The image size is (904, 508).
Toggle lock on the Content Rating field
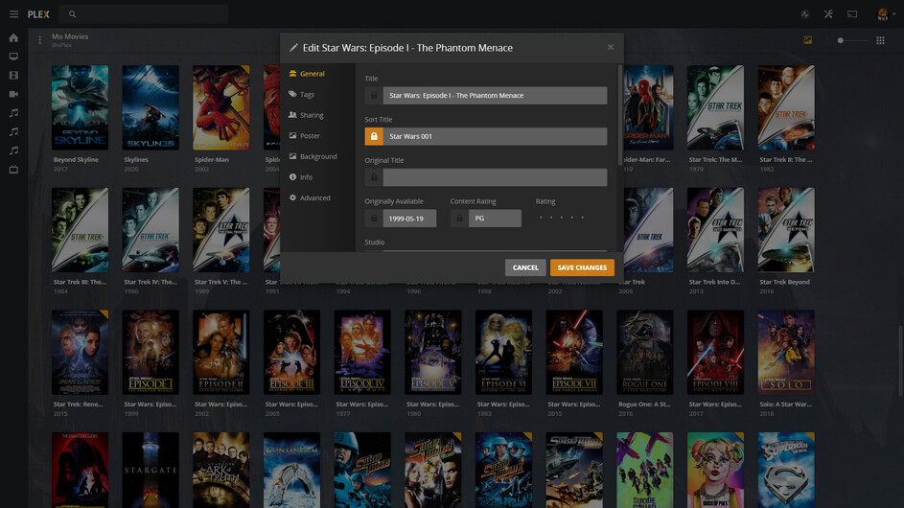pos(459,218)
